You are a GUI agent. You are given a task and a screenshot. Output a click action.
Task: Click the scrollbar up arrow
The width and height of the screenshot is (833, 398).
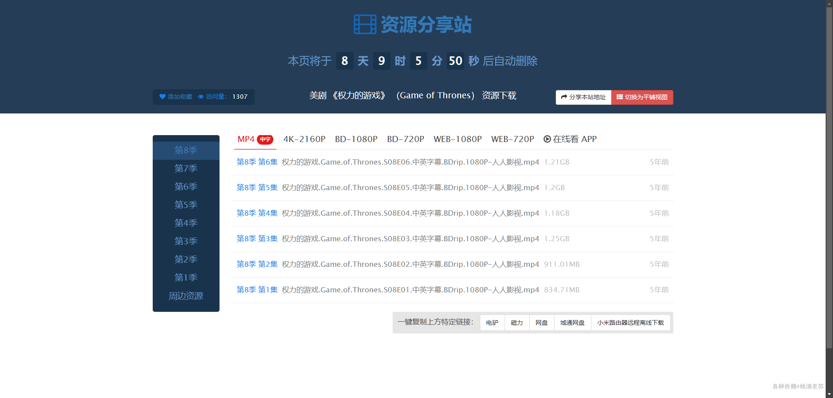tap(829, 3)
